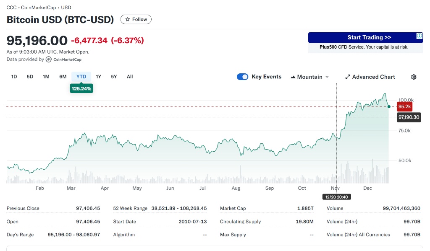This screenshot has width=430, height=251.
Task: Expand the Mountain chart type dropdown
Action: pos(327,77)
